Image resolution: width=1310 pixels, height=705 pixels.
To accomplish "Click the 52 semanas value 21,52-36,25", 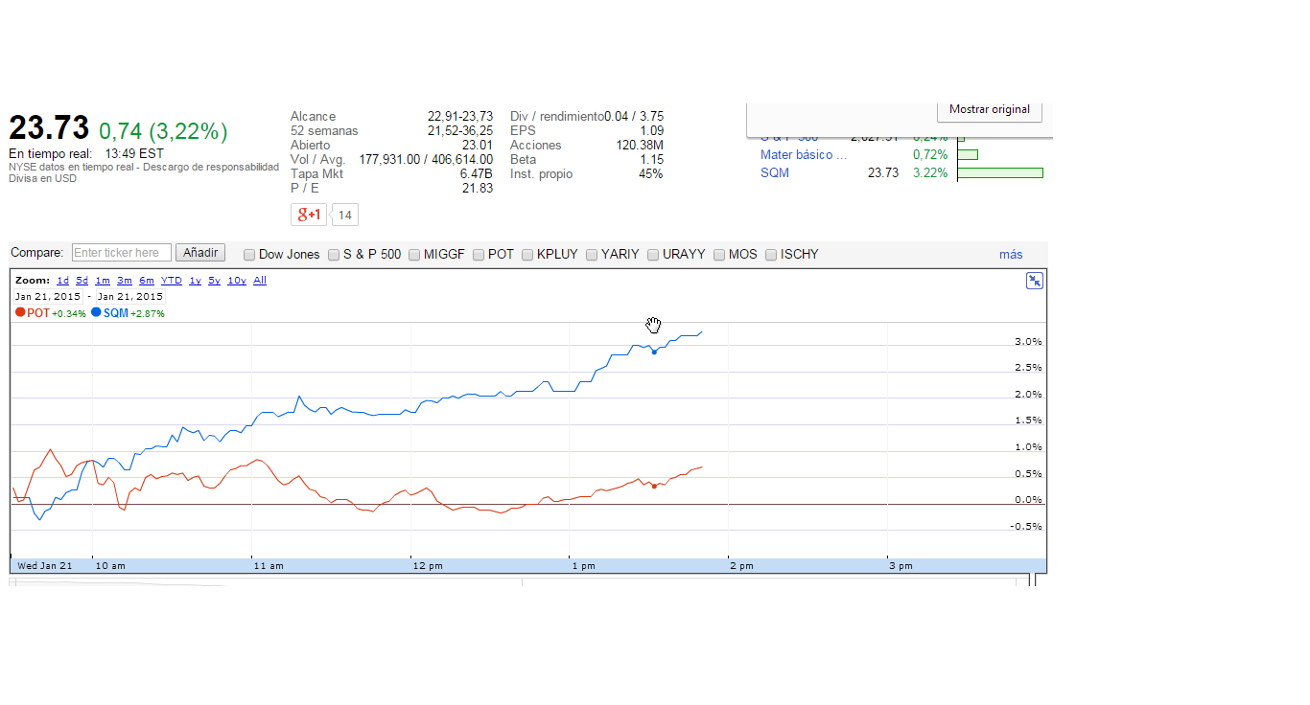I will coord(460,131).
